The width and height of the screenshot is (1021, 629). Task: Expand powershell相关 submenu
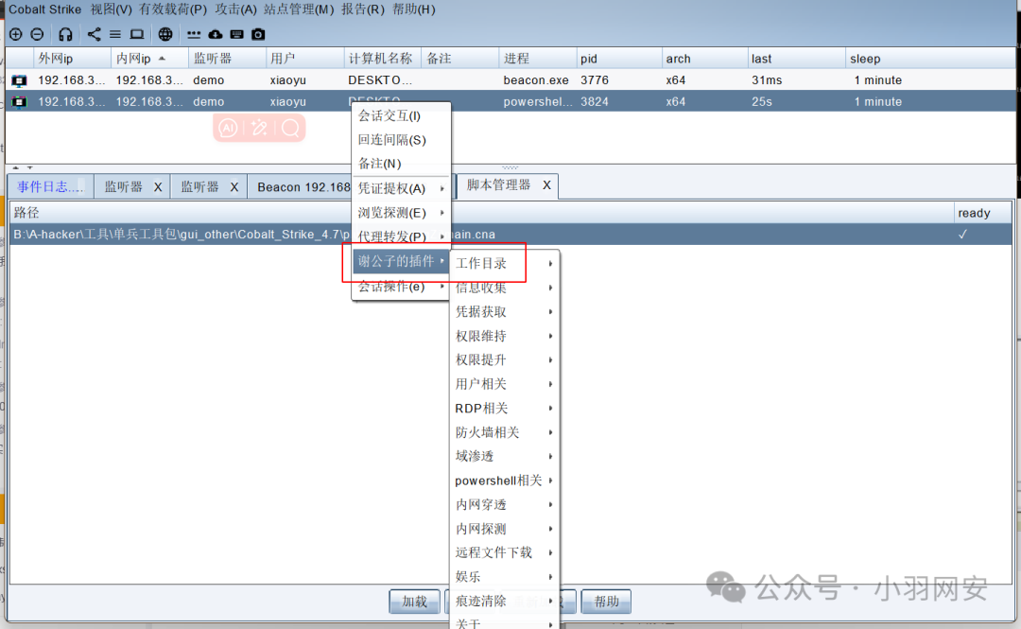coord(505,480)
